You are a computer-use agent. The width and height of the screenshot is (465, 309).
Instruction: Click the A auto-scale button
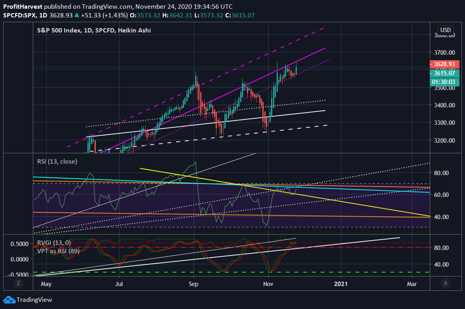(446, 284)
